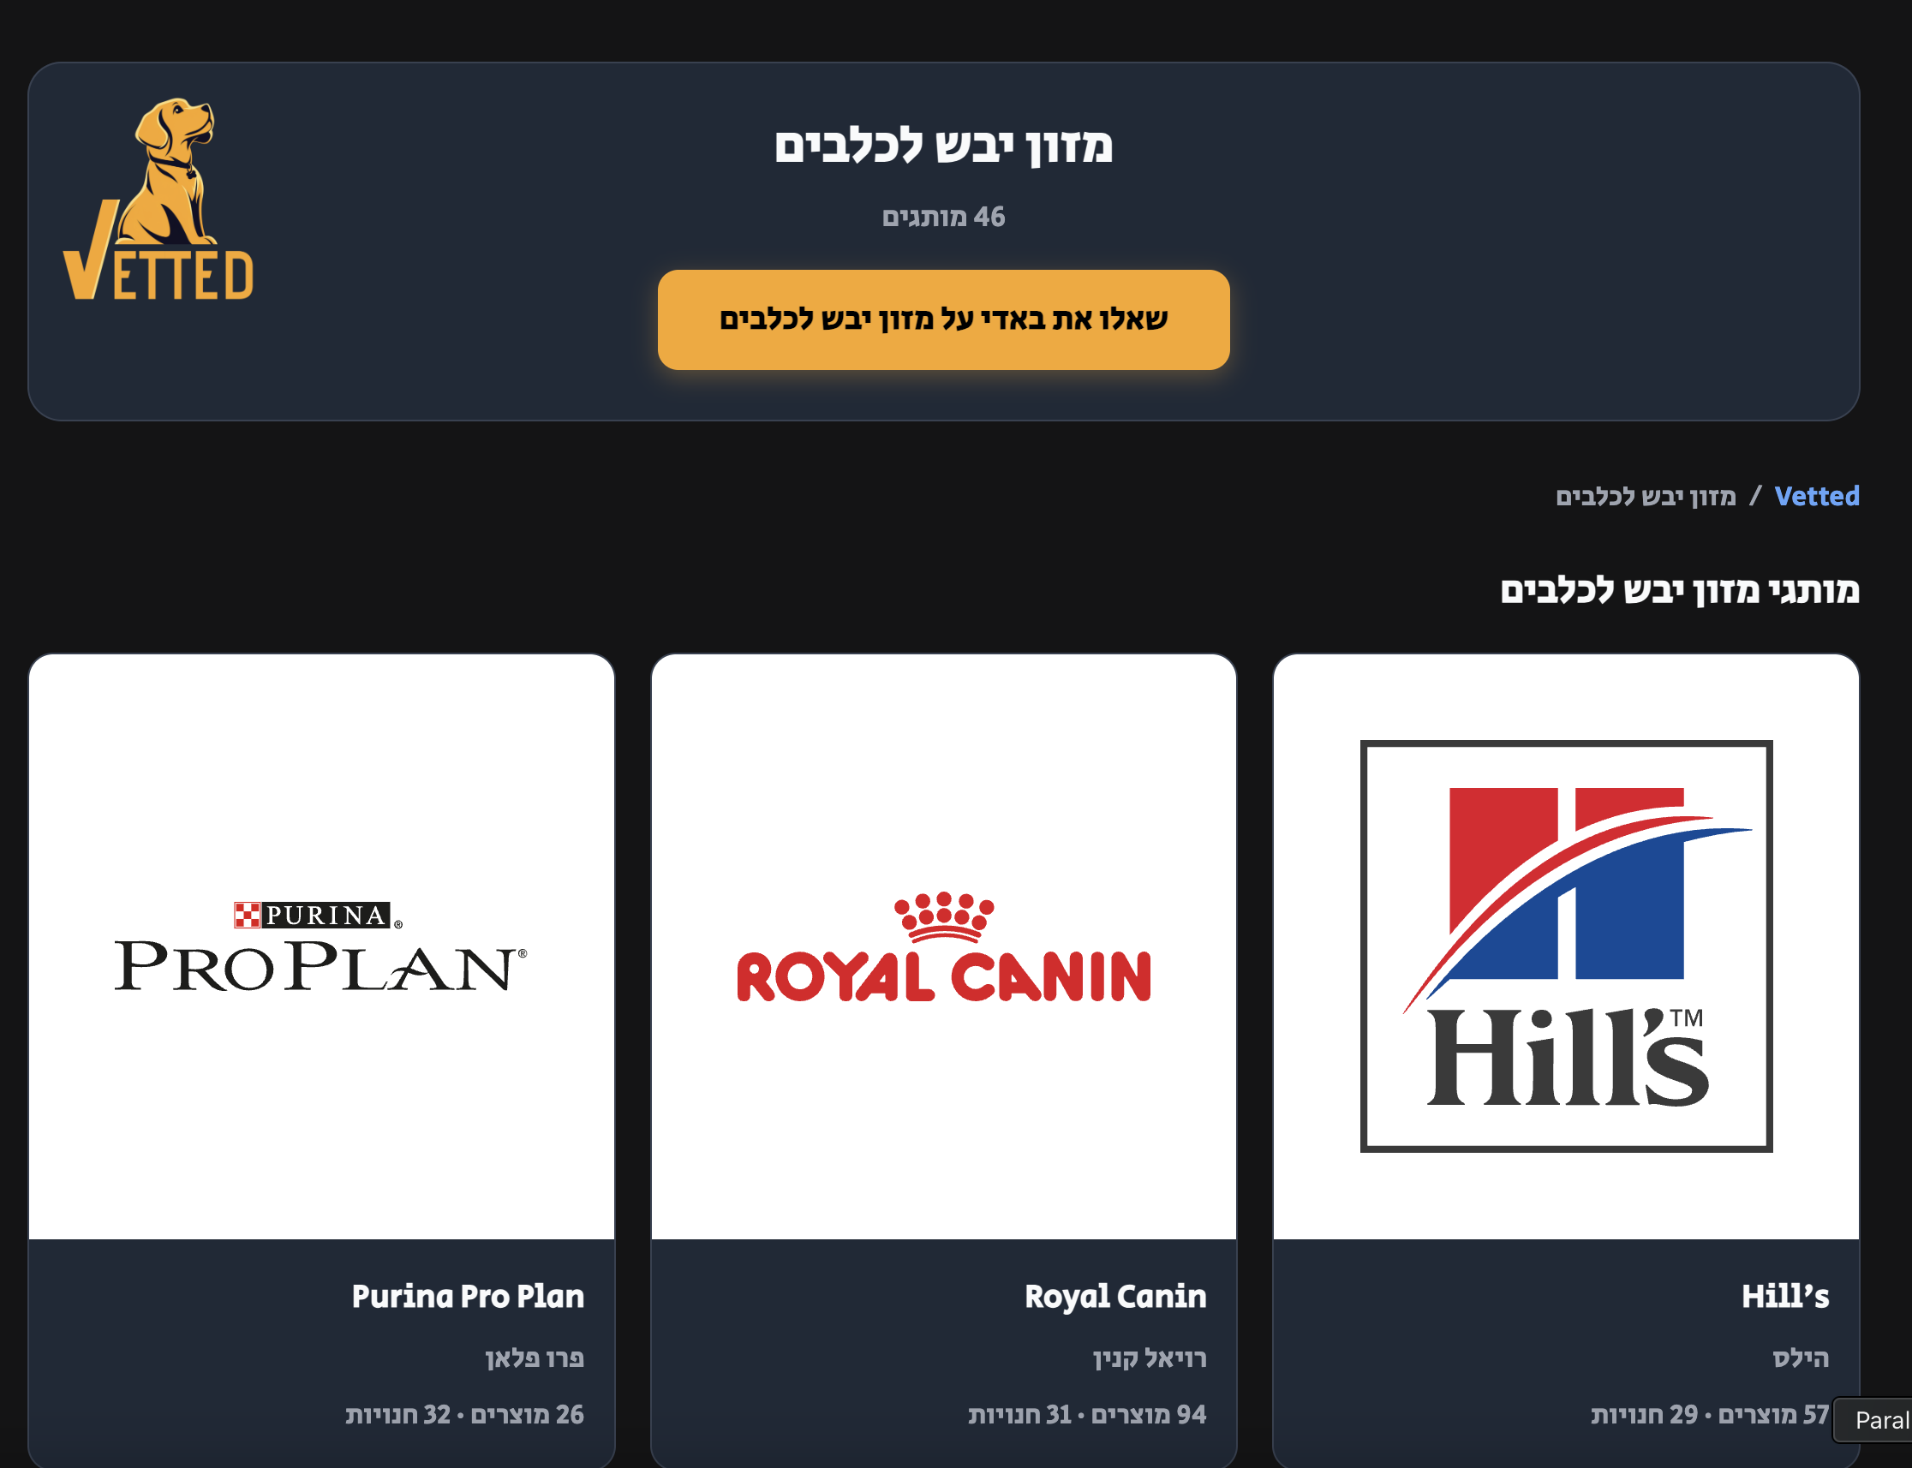Open the Hill's logo image
1912x1468 pixels.
point(1565,946)
